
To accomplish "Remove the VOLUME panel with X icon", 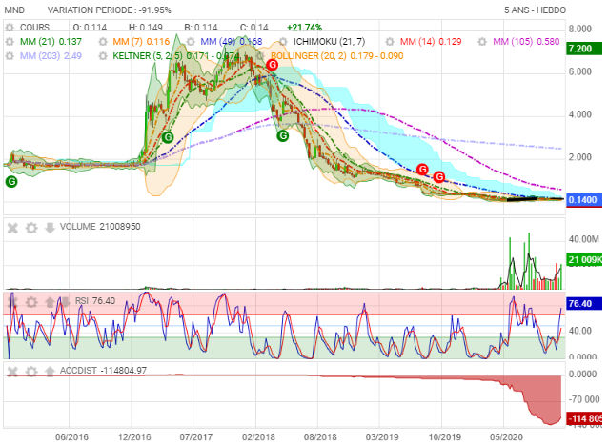I will (13, 227).
